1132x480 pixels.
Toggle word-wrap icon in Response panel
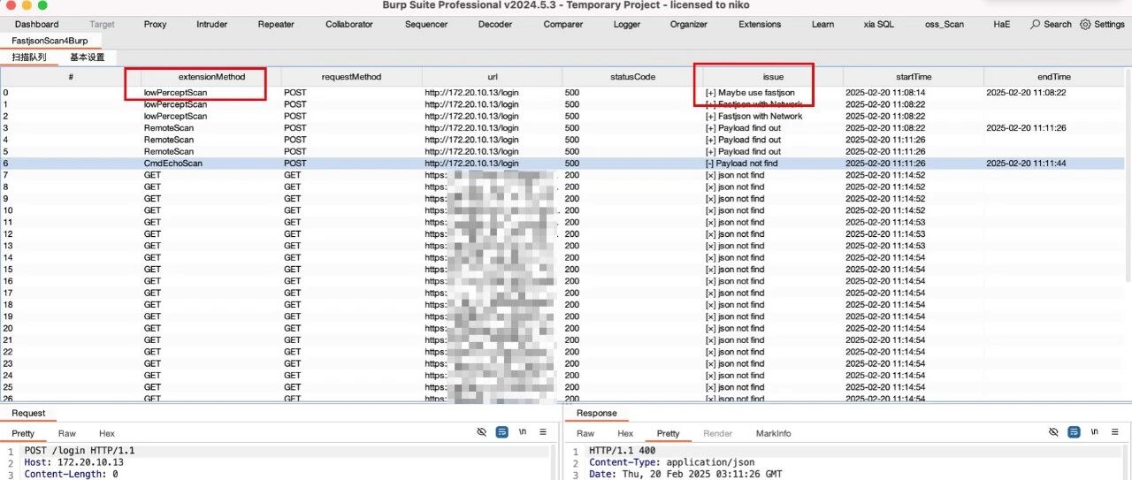[1074, 432]
